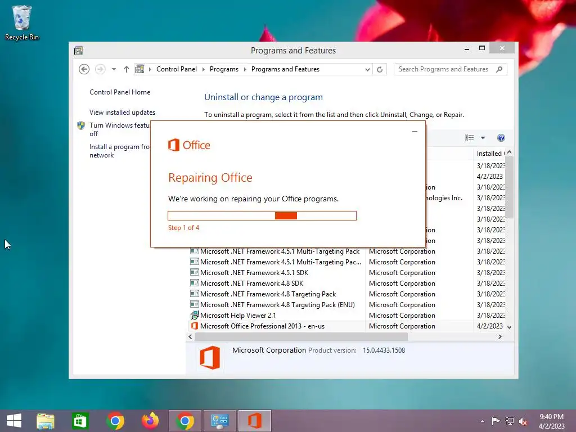This screenshot has width=576, height=432.
Task: Click the search magnifier icon
Action: 499,69
